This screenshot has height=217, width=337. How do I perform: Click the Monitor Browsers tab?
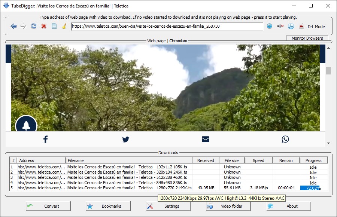[x=307, y=38]
